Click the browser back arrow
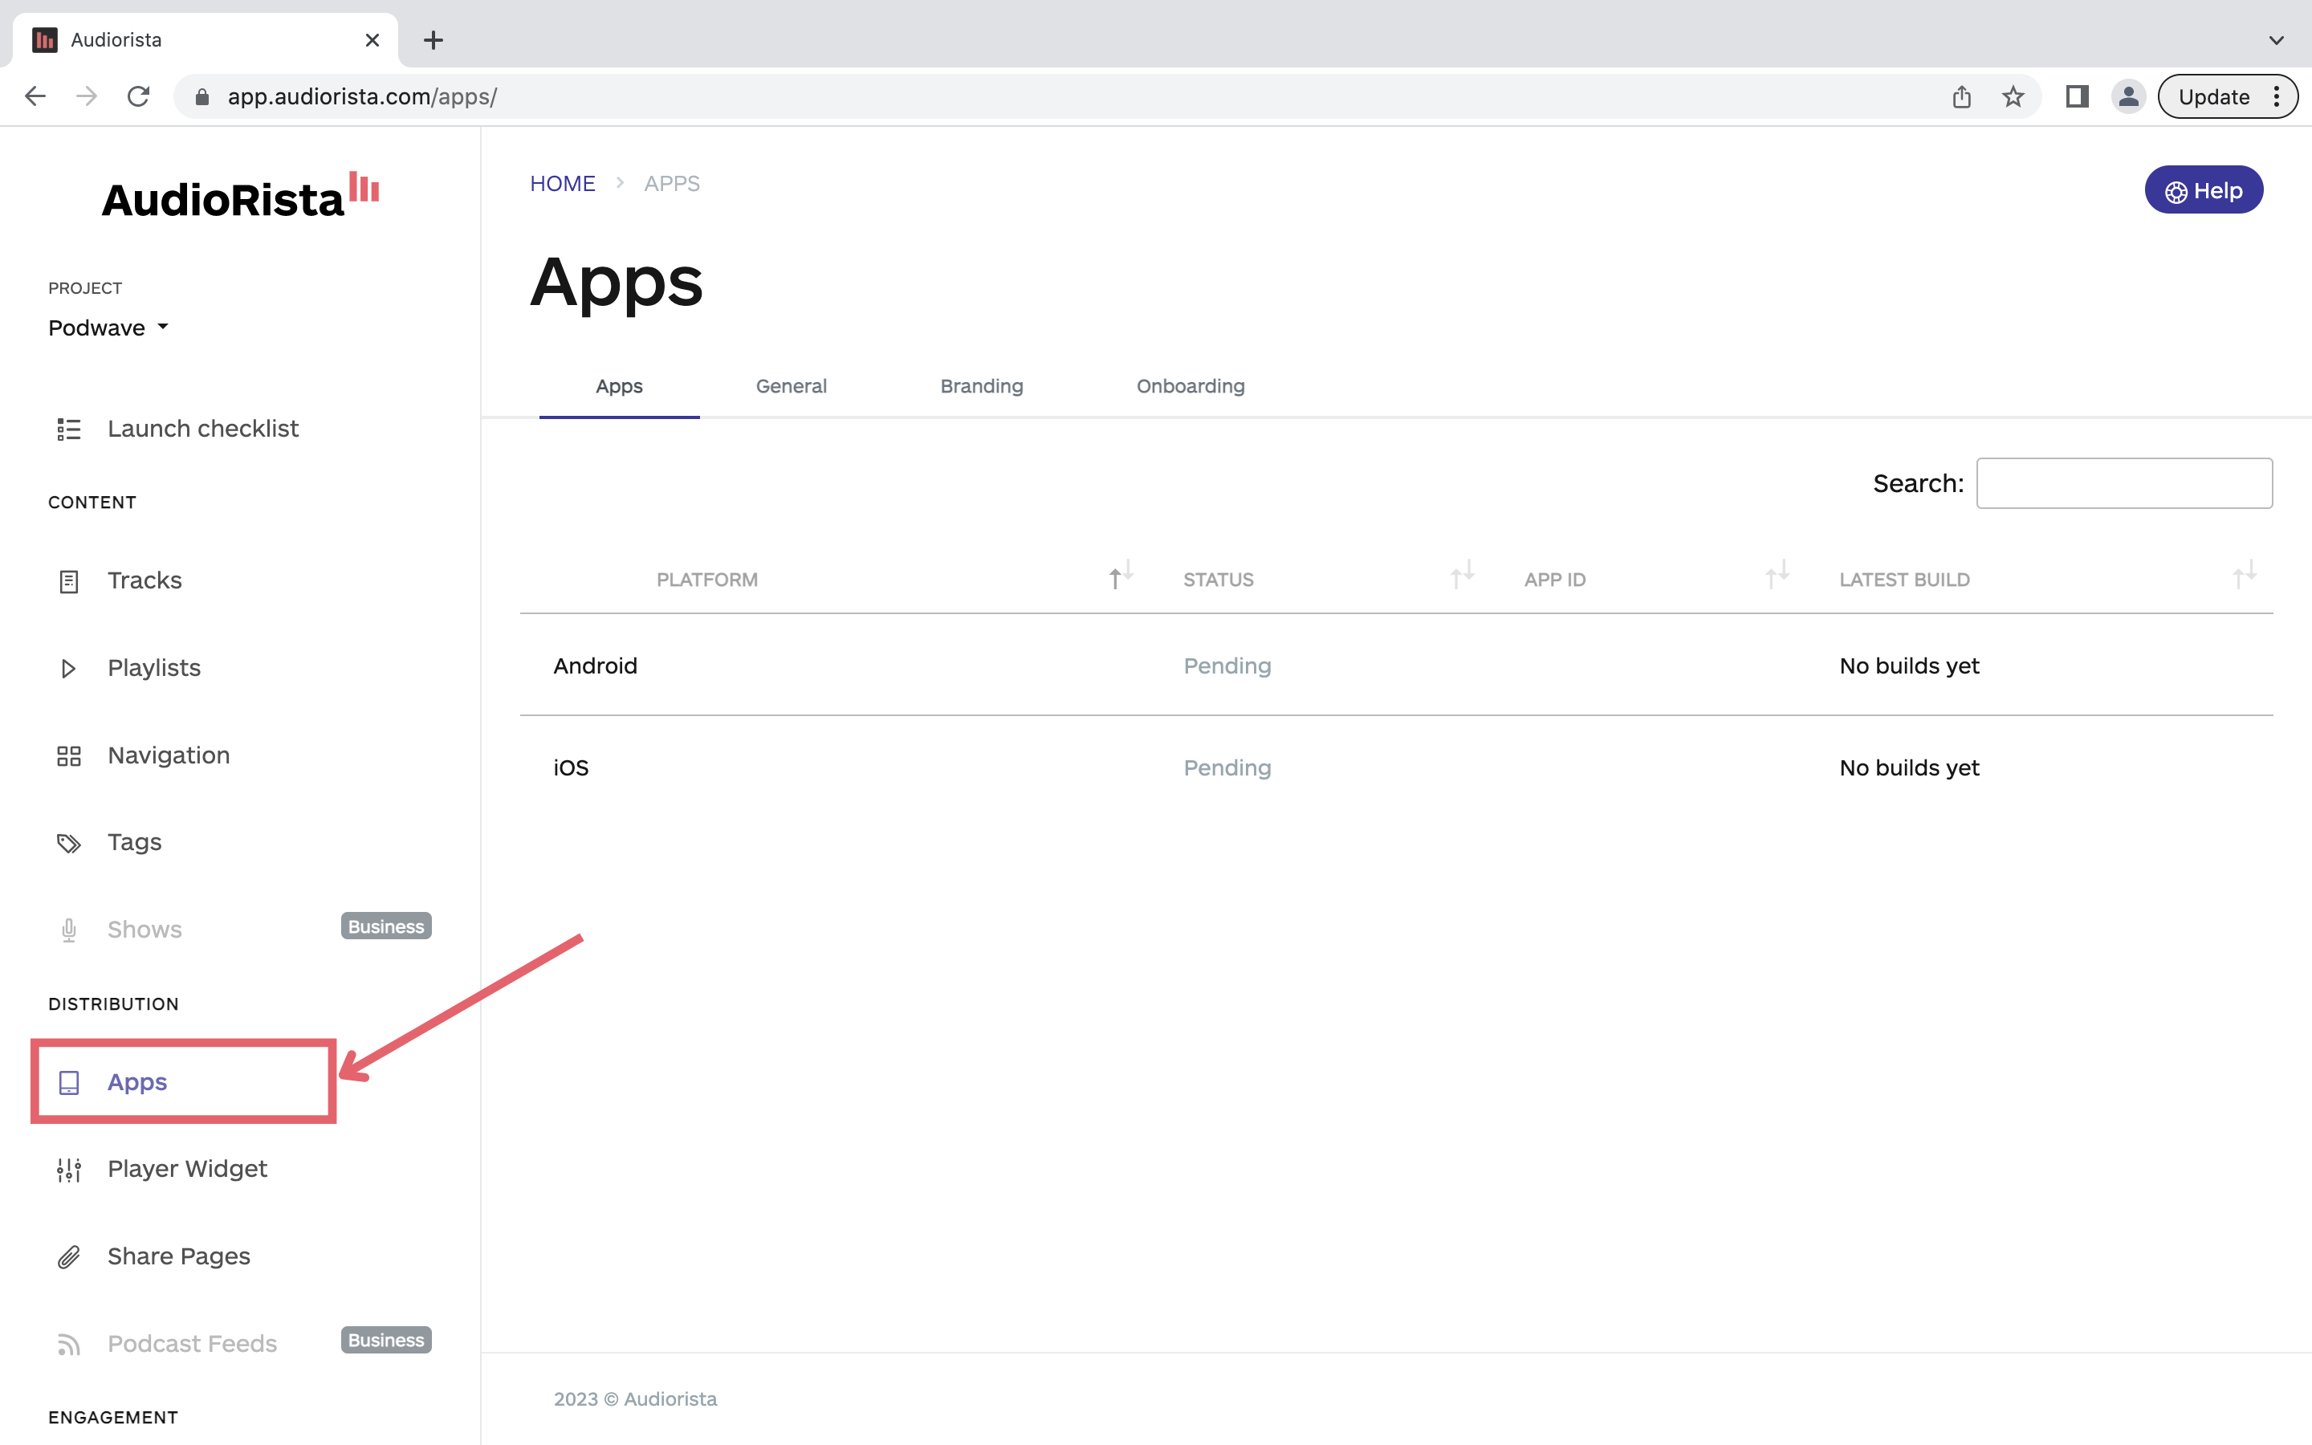 point(35,96)
